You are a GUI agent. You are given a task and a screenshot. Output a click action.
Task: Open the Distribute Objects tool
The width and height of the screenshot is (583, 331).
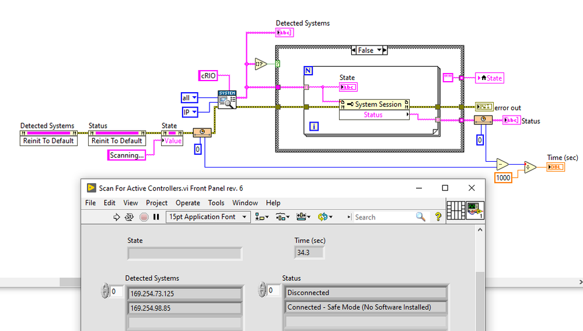282,217
